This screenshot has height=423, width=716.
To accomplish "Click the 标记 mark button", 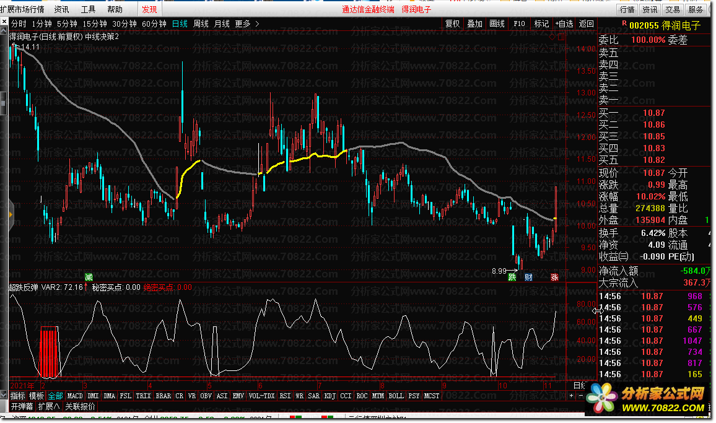I will point(541,24).
